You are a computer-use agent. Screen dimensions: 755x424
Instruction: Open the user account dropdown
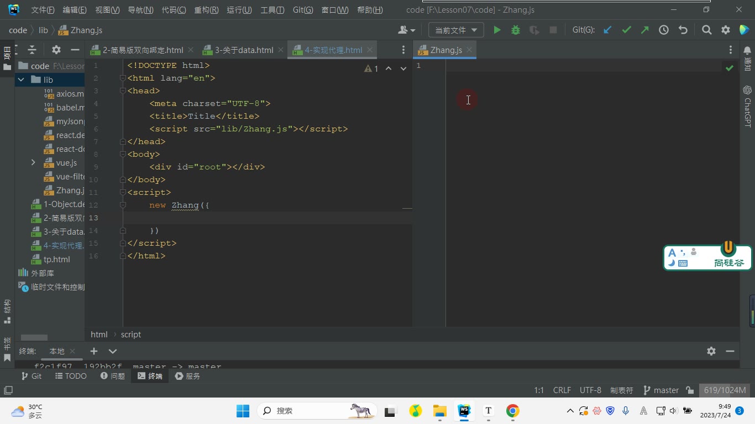pyautogui.click(x=406, y=30)
